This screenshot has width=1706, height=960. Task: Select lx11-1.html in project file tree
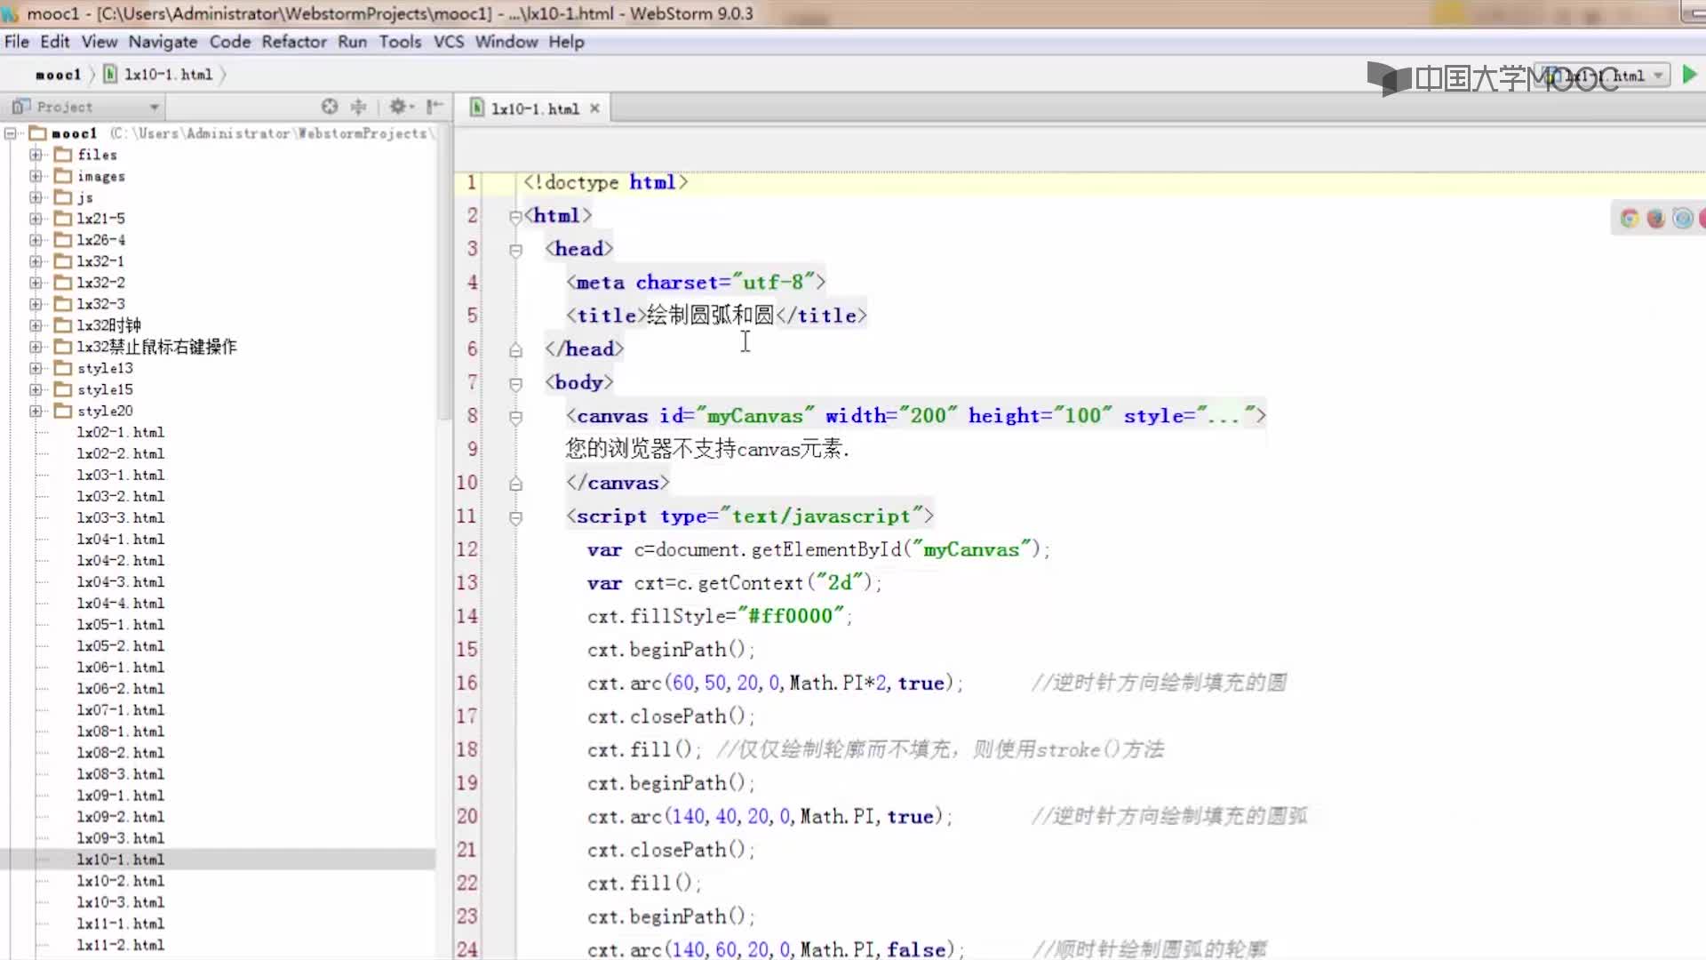[121, 924]
